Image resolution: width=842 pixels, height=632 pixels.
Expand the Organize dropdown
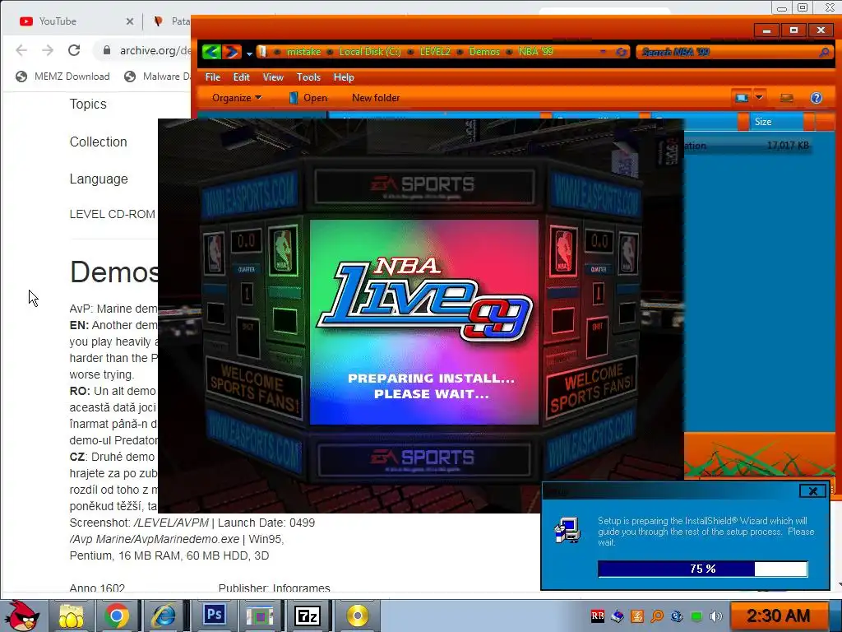(x=237, y=98)
